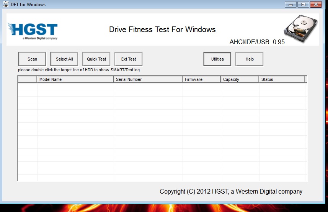Click the 'Drive Fitness Test For Windows' title text
The height and width of the screenshot is (212, 328).
[162, 30]
